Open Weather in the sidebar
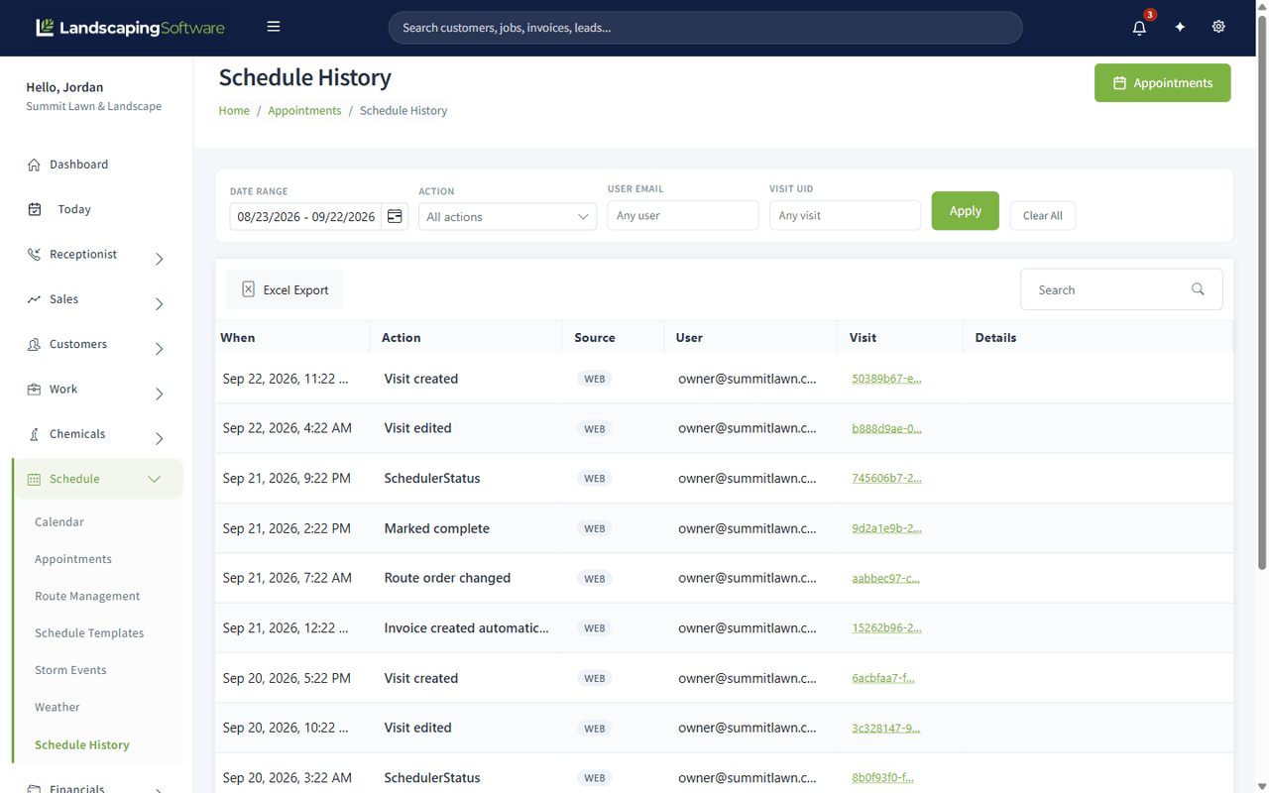This screenshot has height=793, width=1269. click(x=58, y=707)
